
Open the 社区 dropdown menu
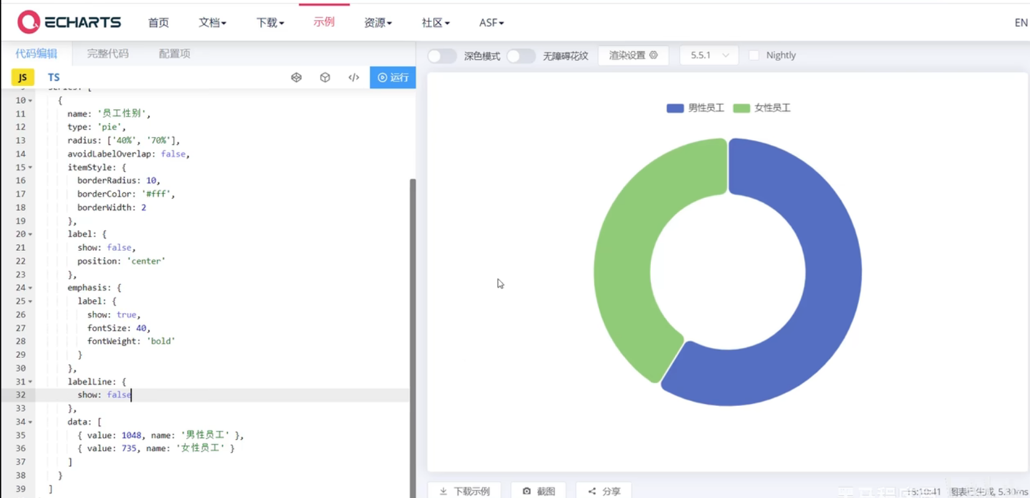click(436, 22)
